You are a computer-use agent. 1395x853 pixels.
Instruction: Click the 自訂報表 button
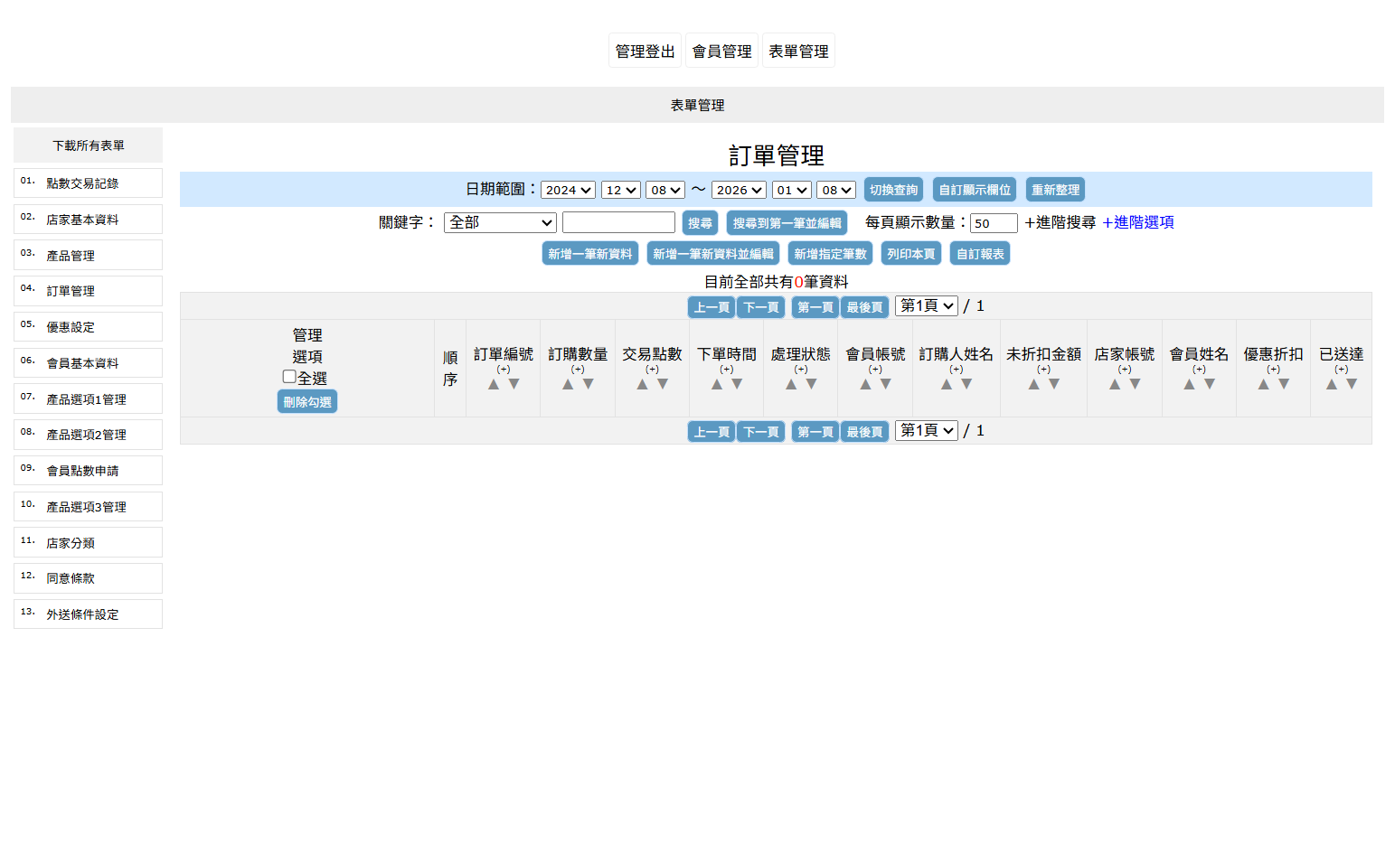click(980, 254)
